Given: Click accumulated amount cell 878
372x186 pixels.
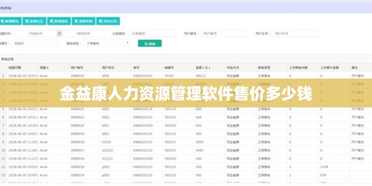Looking at the screenshot, I should 323,175.
